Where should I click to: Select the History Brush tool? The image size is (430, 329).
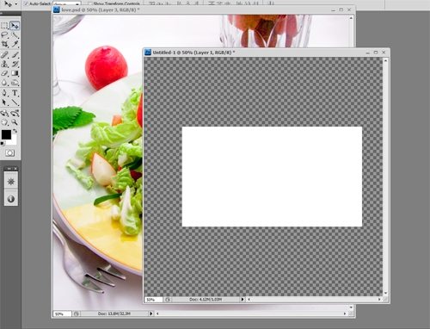15,64
